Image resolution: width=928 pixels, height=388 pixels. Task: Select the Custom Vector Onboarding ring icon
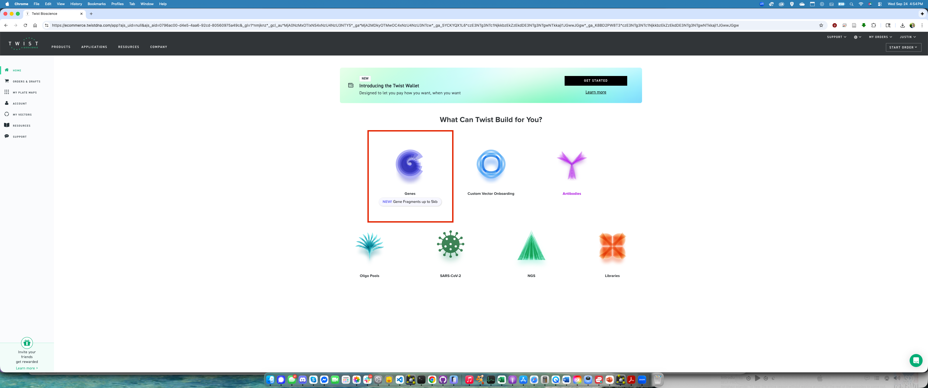[x=491, y=164]
